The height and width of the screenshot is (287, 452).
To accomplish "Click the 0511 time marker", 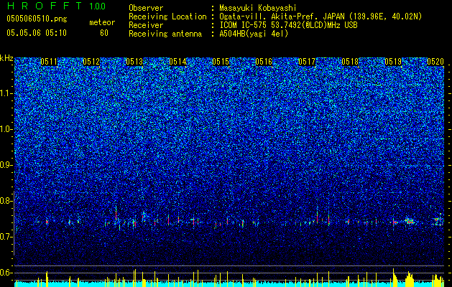I will 49,62.
